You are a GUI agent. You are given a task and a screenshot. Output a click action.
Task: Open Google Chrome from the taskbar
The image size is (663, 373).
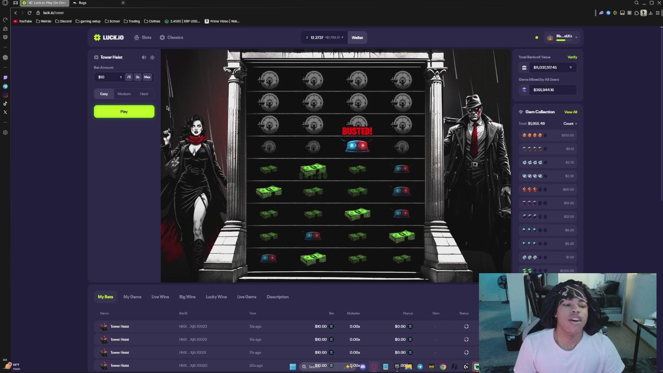(x=443, y=367)
